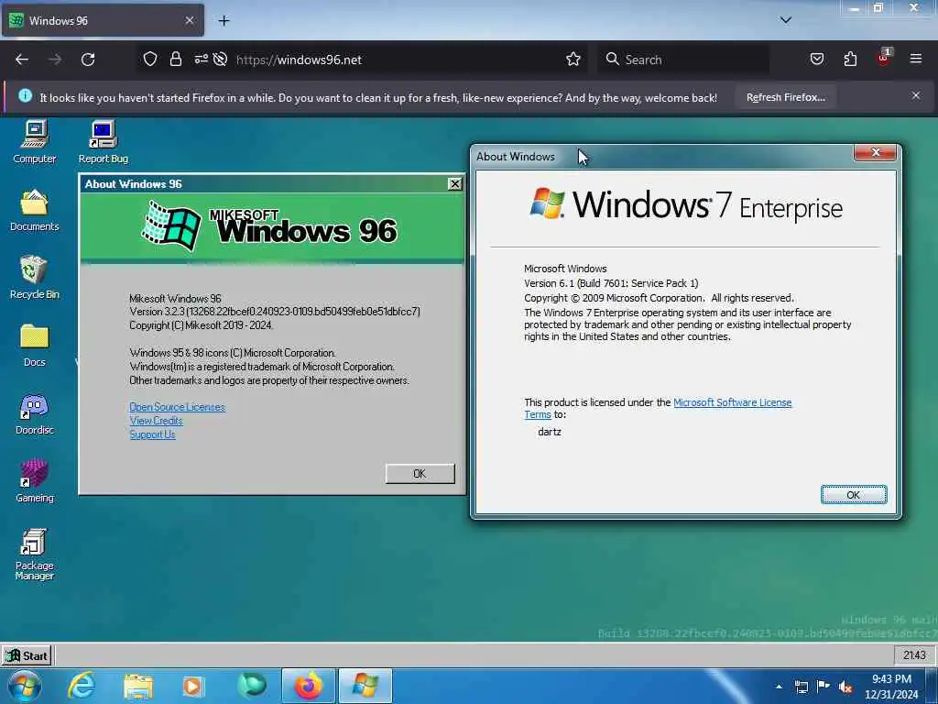
Task: Launch the Doordisc shortcut
Action: [35, 413]
